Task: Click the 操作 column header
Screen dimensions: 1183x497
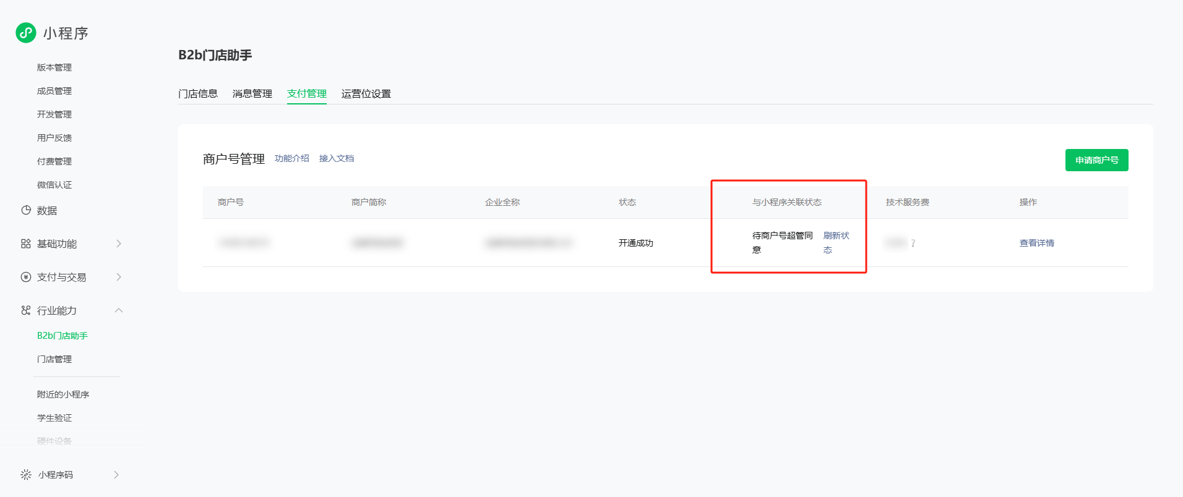Action: [x=1028, y=202]
